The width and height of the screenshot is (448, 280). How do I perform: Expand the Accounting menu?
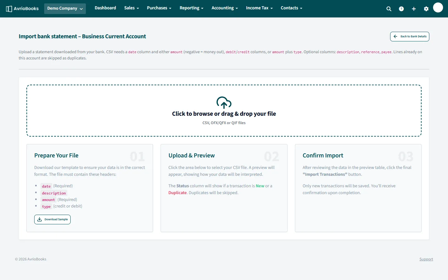pyautogui.click(x=225, y=8)
